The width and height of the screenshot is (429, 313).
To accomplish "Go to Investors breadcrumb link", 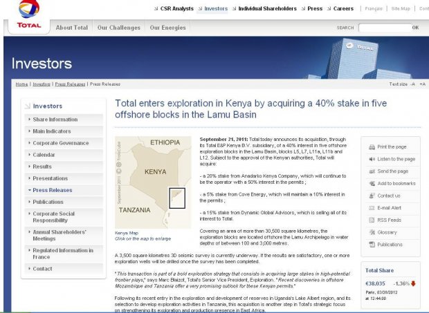I will coord(42,84).
